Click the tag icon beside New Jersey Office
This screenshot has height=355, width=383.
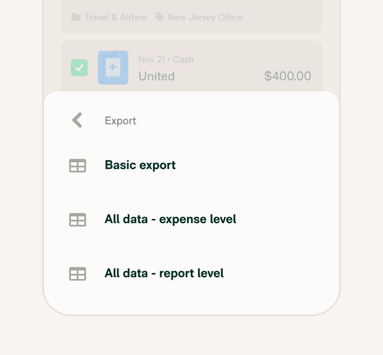tap(159, 17)
